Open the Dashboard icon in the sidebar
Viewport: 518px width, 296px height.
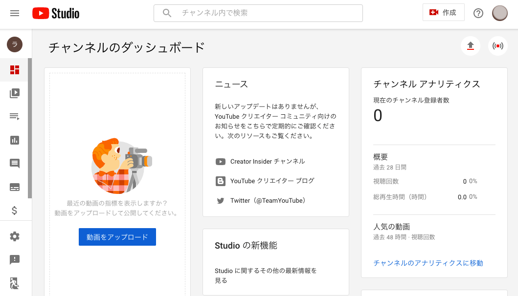[15, 69]
